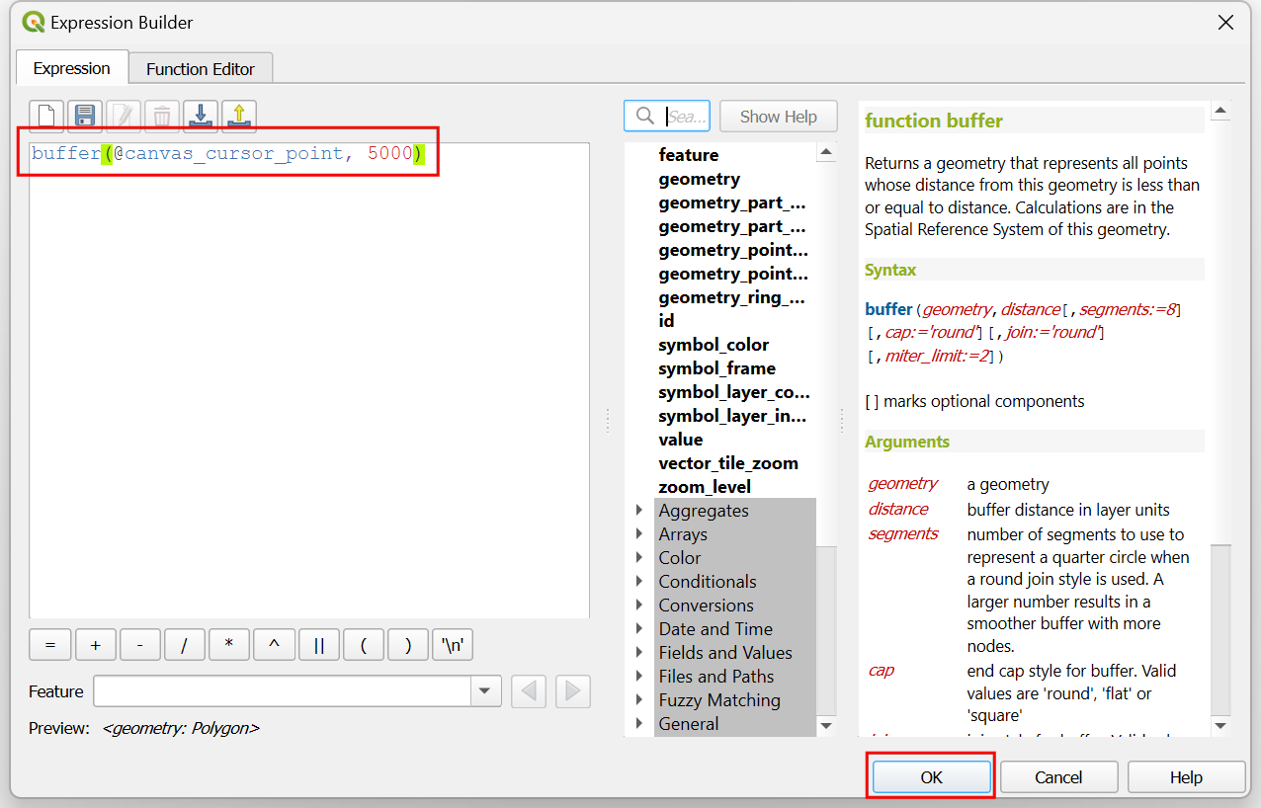The image size is (1261, 808).
Task: Click the magnifier icon in the search box
Action: click(645, 117)
